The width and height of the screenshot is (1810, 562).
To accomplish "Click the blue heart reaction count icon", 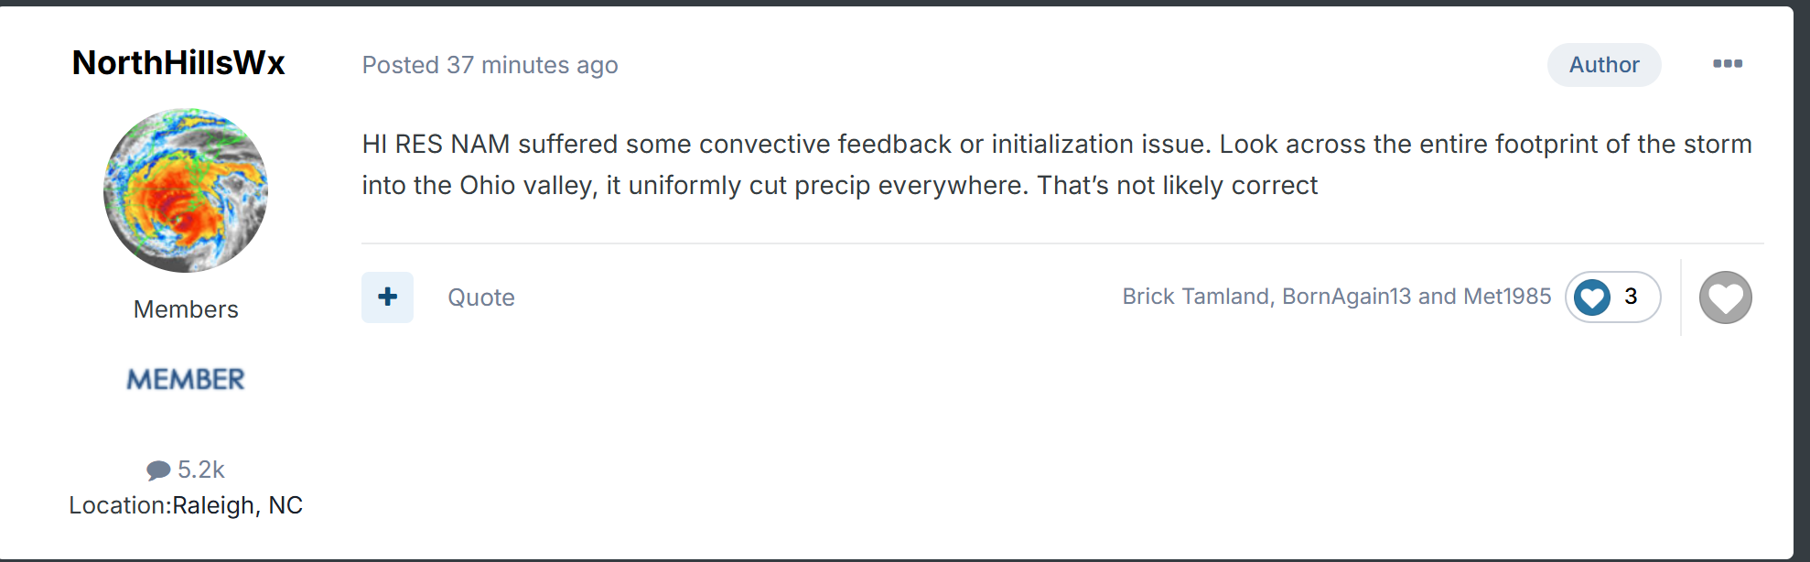I will point(1592,297).
